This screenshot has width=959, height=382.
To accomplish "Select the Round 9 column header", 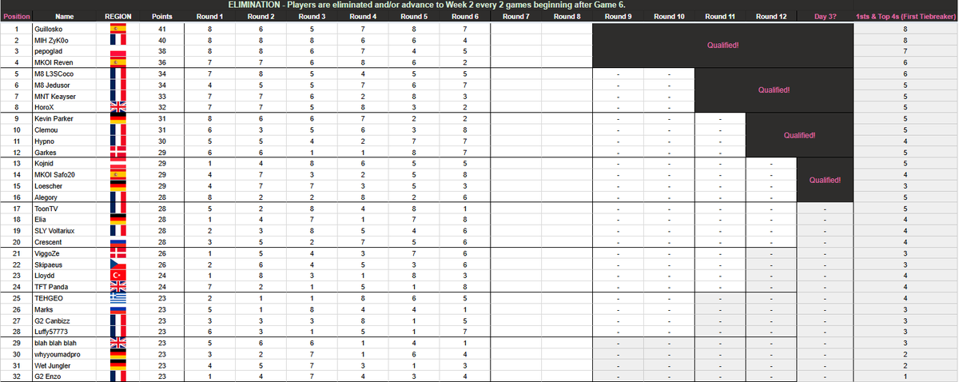I will click(x=619, y=16).
